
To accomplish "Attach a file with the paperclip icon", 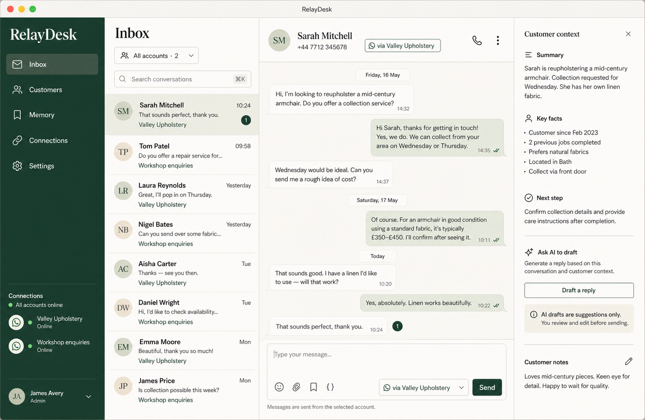I will point(296,387).
